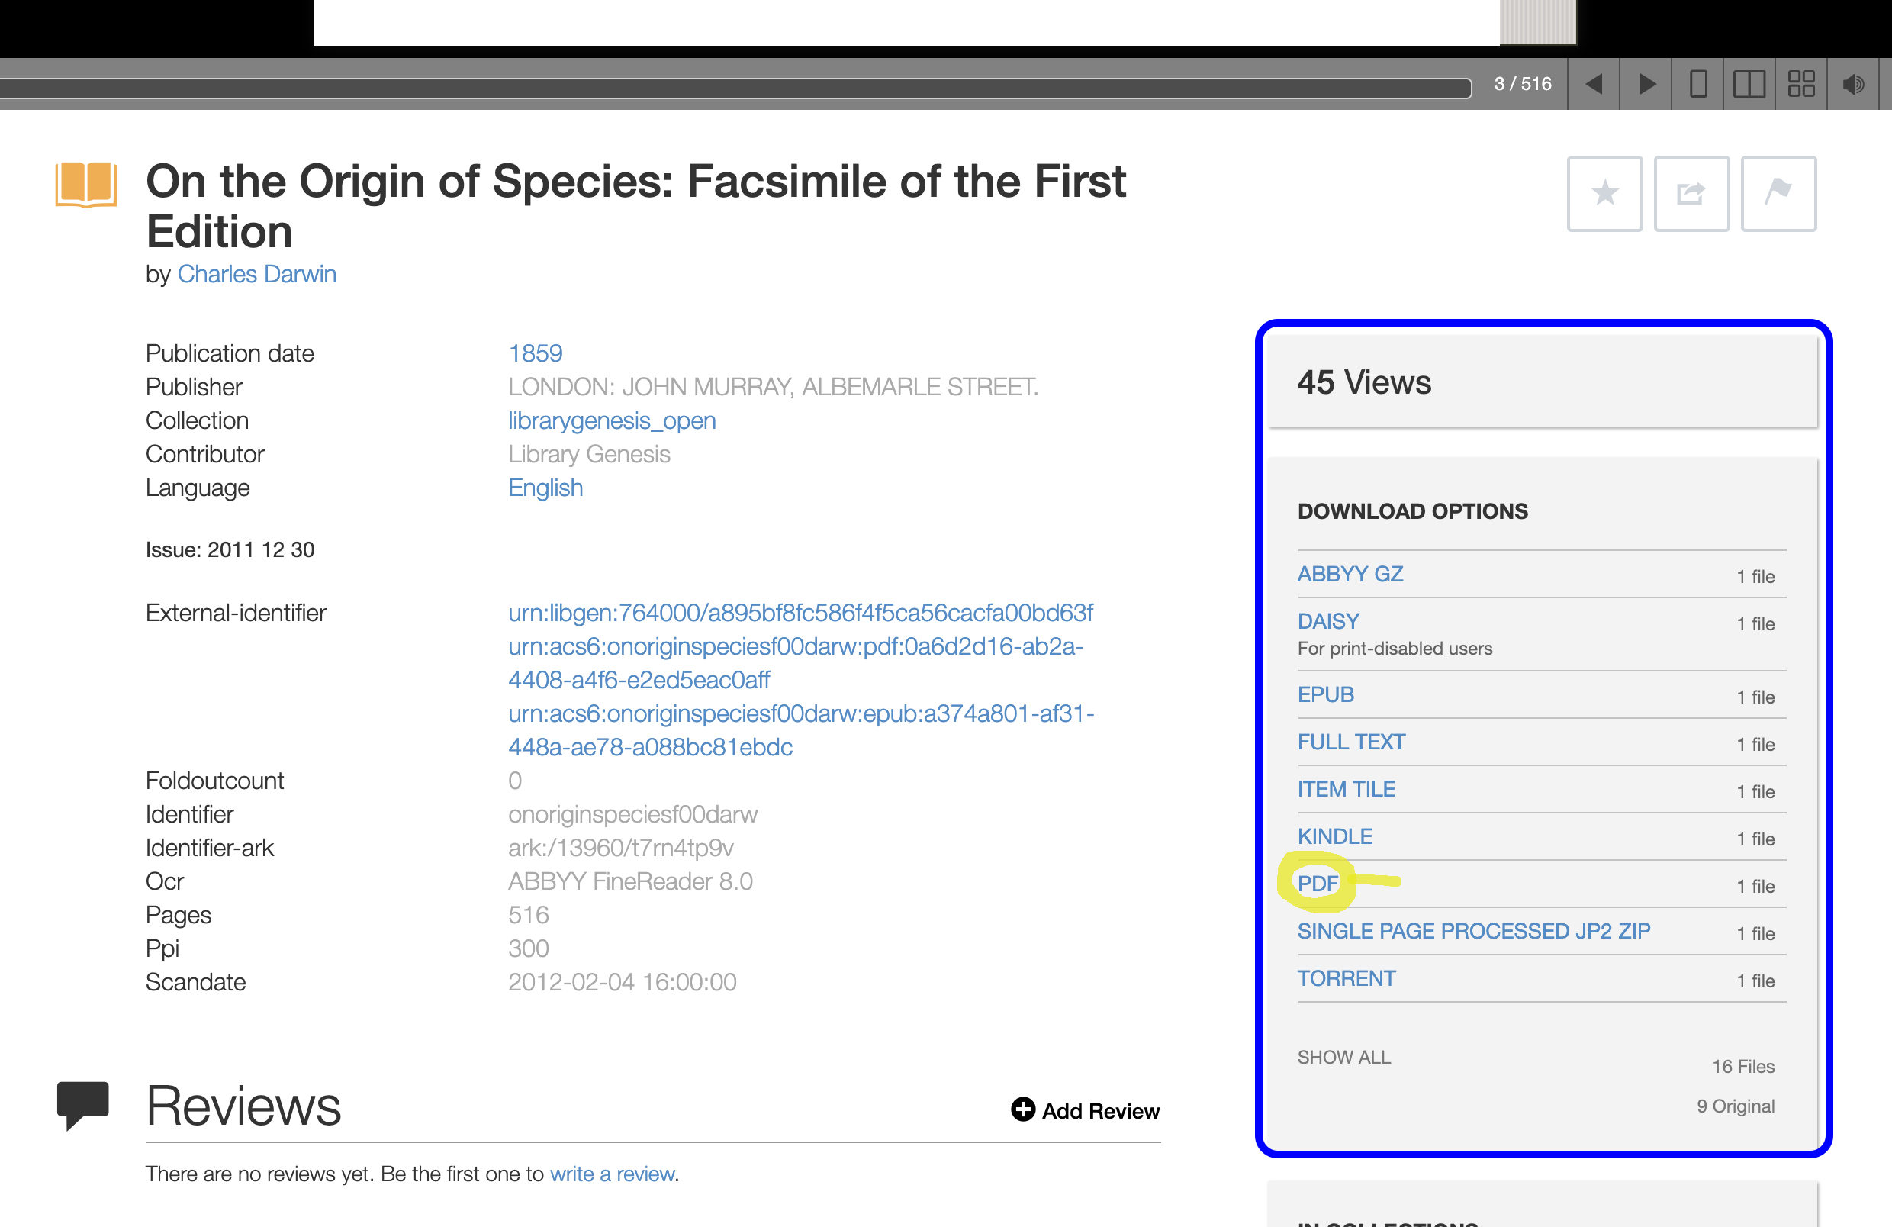
Task: Open thumbnail grid view mode
Action: tap(1800, 83)
